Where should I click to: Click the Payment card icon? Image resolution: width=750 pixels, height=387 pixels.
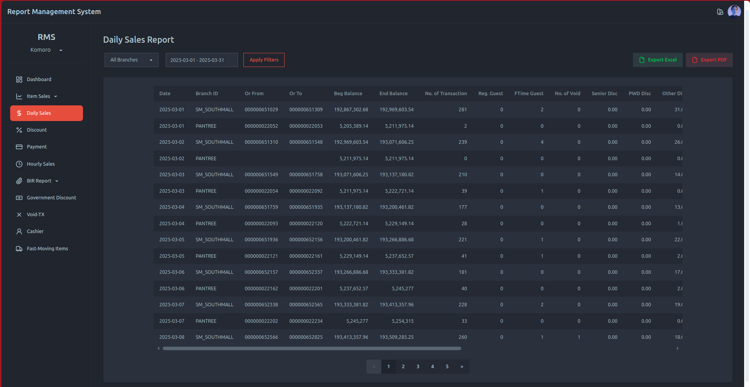(x=19, y=147)
